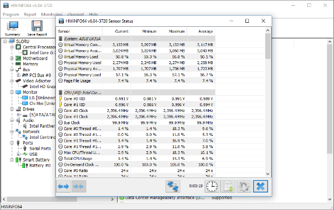
Task: Open the Summary toolbar icon
Action: (12, 28)
